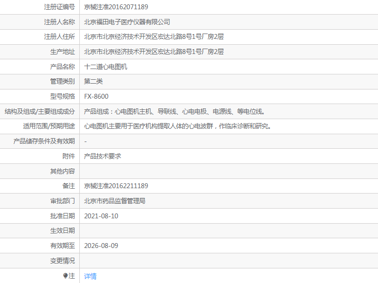Open the 详情 link in the 注 row
Viewport: 378px width, 283px height.
coord(90,276)
